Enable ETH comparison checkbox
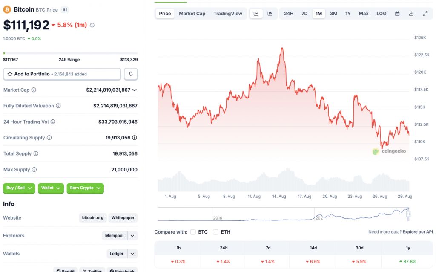The height and width of the screenshot is (272, 436). (x=215, y=232)
